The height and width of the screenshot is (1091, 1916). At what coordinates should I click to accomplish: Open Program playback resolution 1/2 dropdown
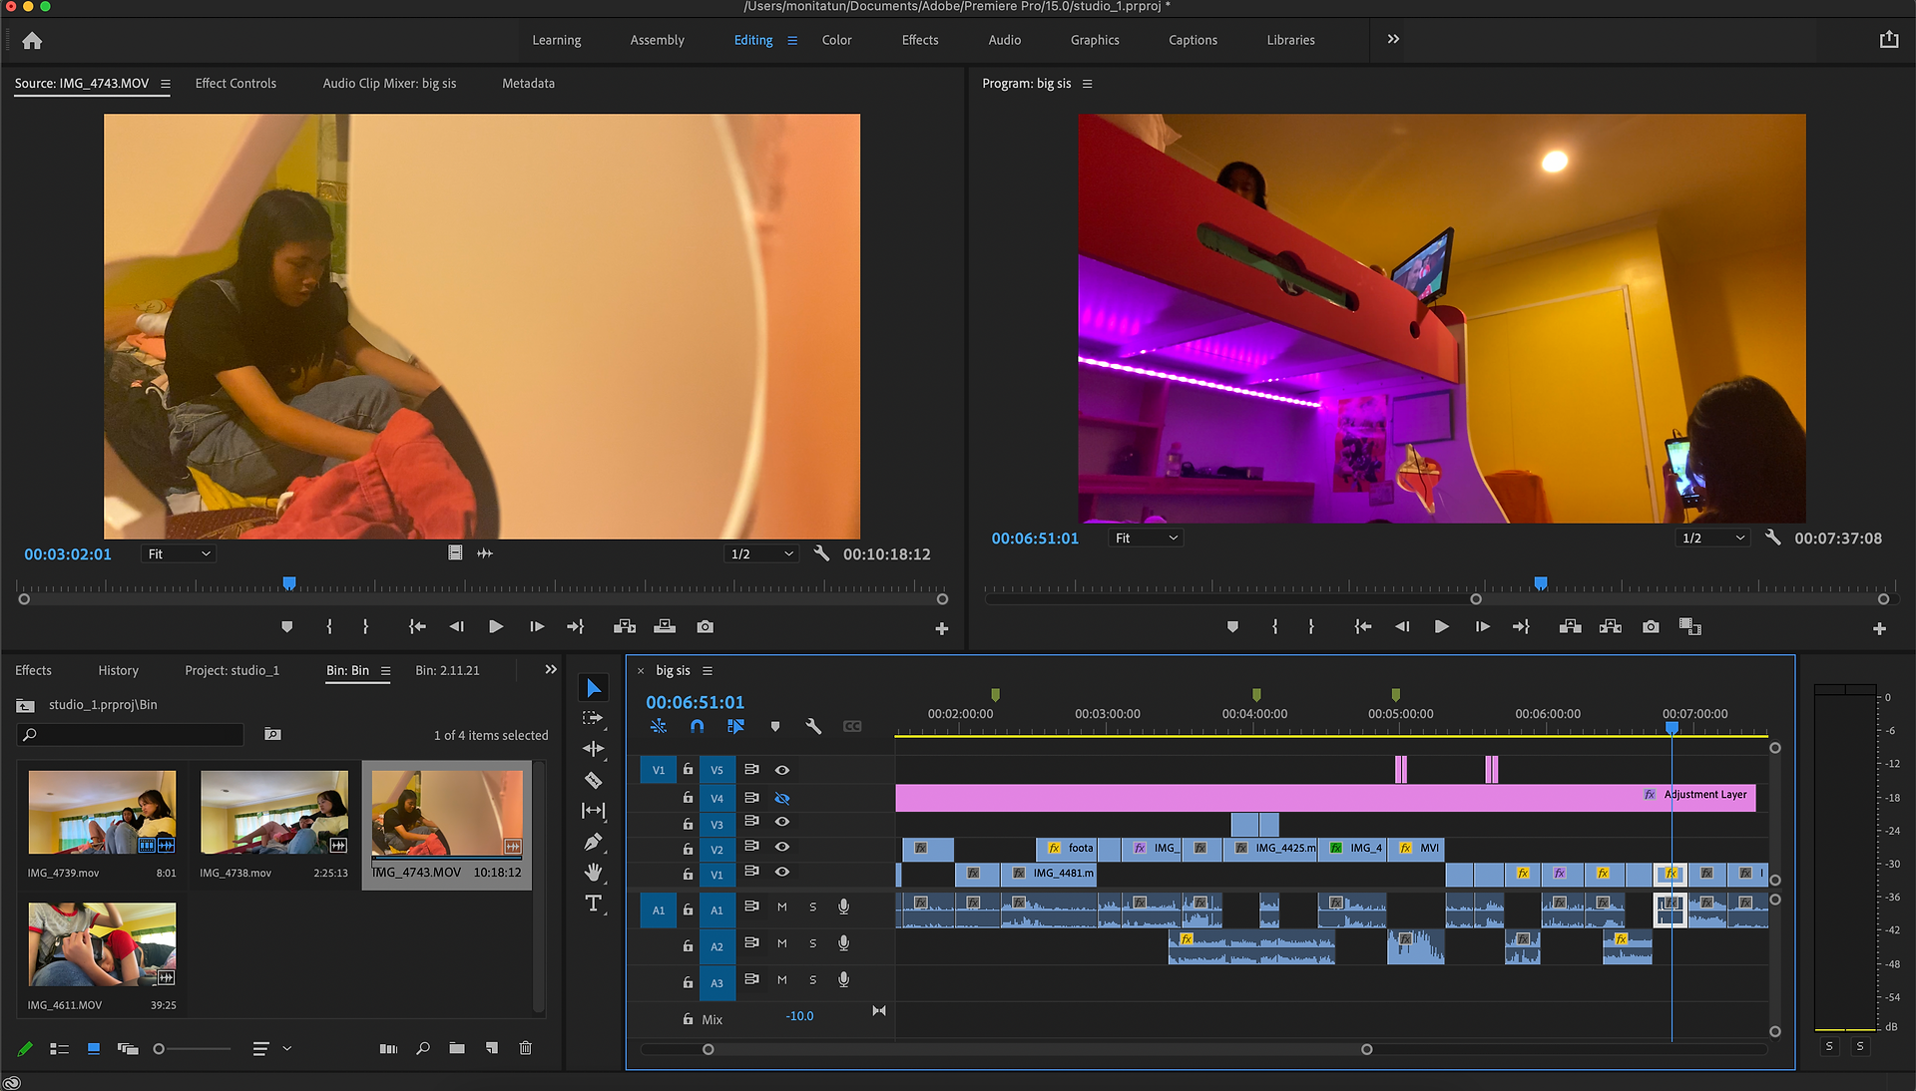click(x=1713, y=538)
